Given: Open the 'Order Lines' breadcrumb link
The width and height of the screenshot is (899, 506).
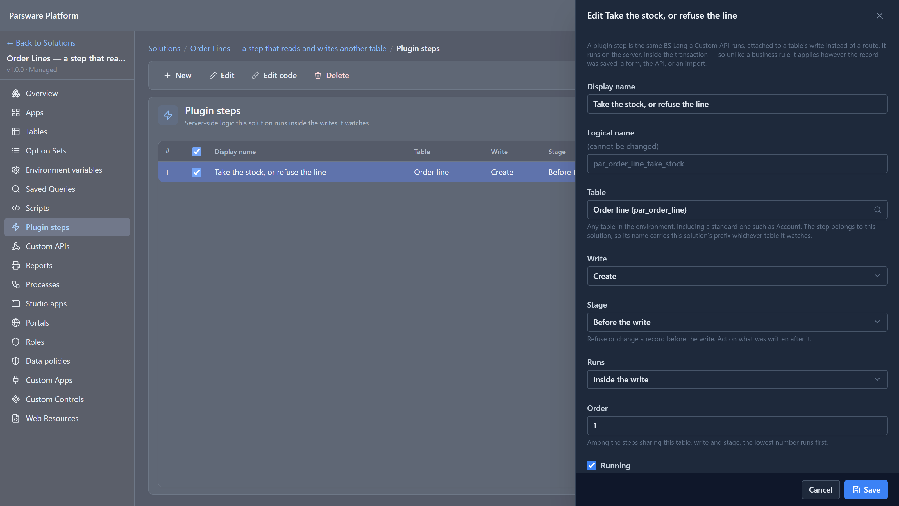Looking at the screenshot, I should [x=288, y=49].
